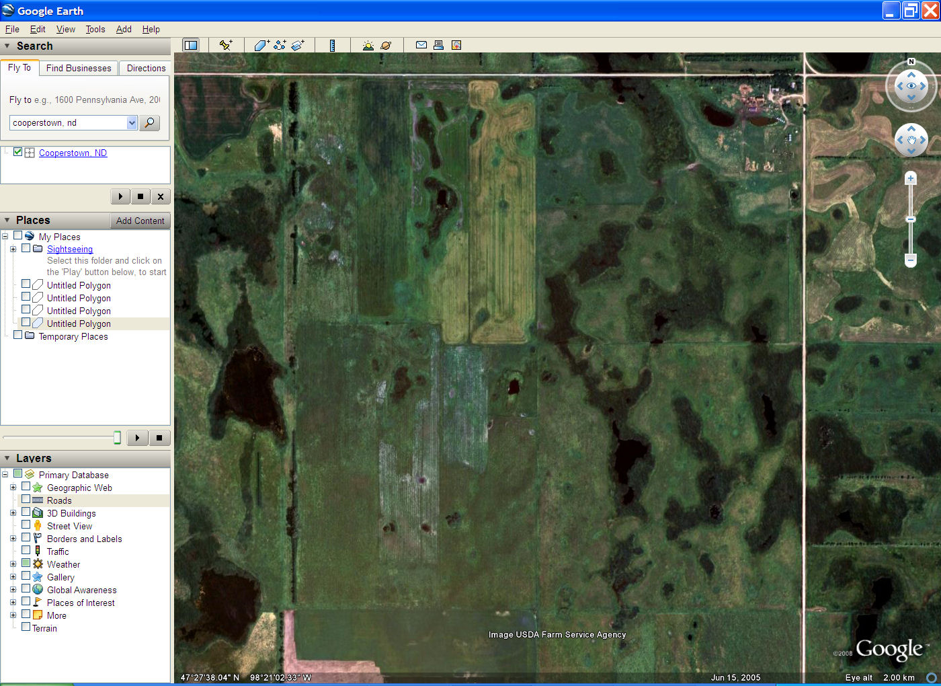941x686 pixels.
Task: Expand the Weather layer group
Action: click(x=13, y=564)
